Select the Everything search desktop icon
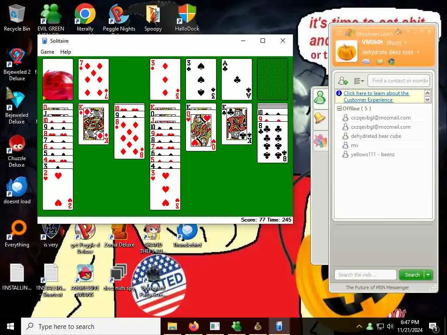The height and width of the screenshot is (335, 447). pyautogui.click(x=17, y=234)
